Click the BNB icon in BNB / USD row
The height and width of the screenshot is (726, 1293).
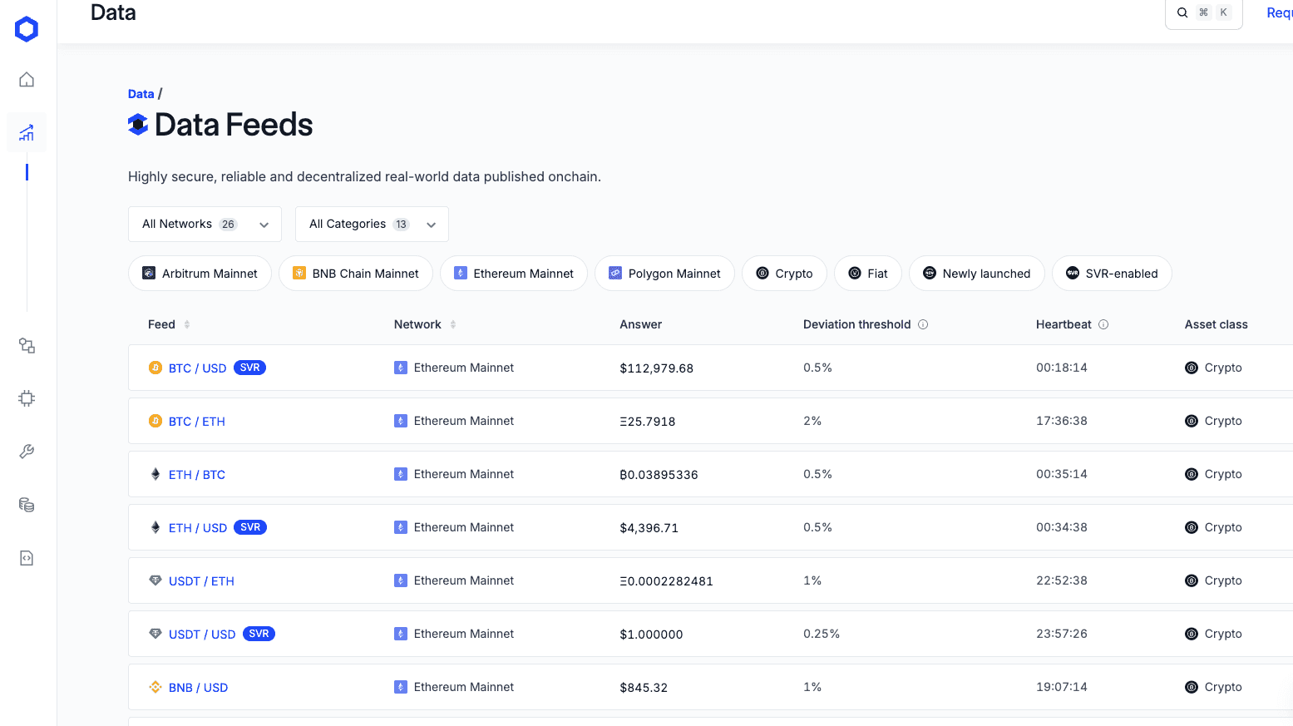point(155,687)
